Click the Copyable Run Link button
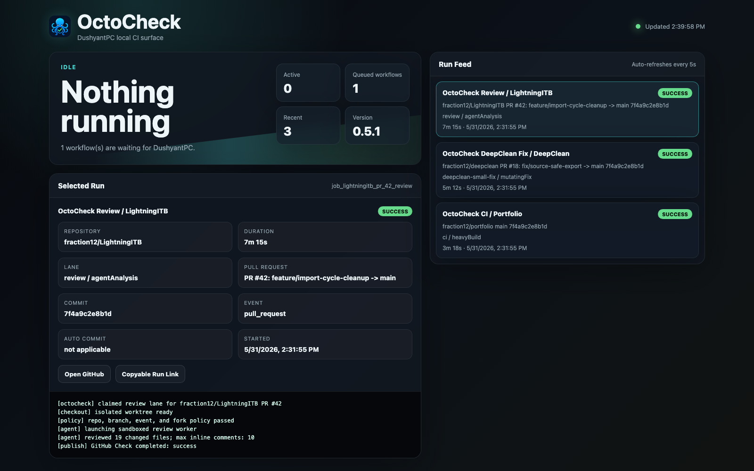The width and height of the screenshot is (754, 471). pyautogui.click(x=150, y=374)
